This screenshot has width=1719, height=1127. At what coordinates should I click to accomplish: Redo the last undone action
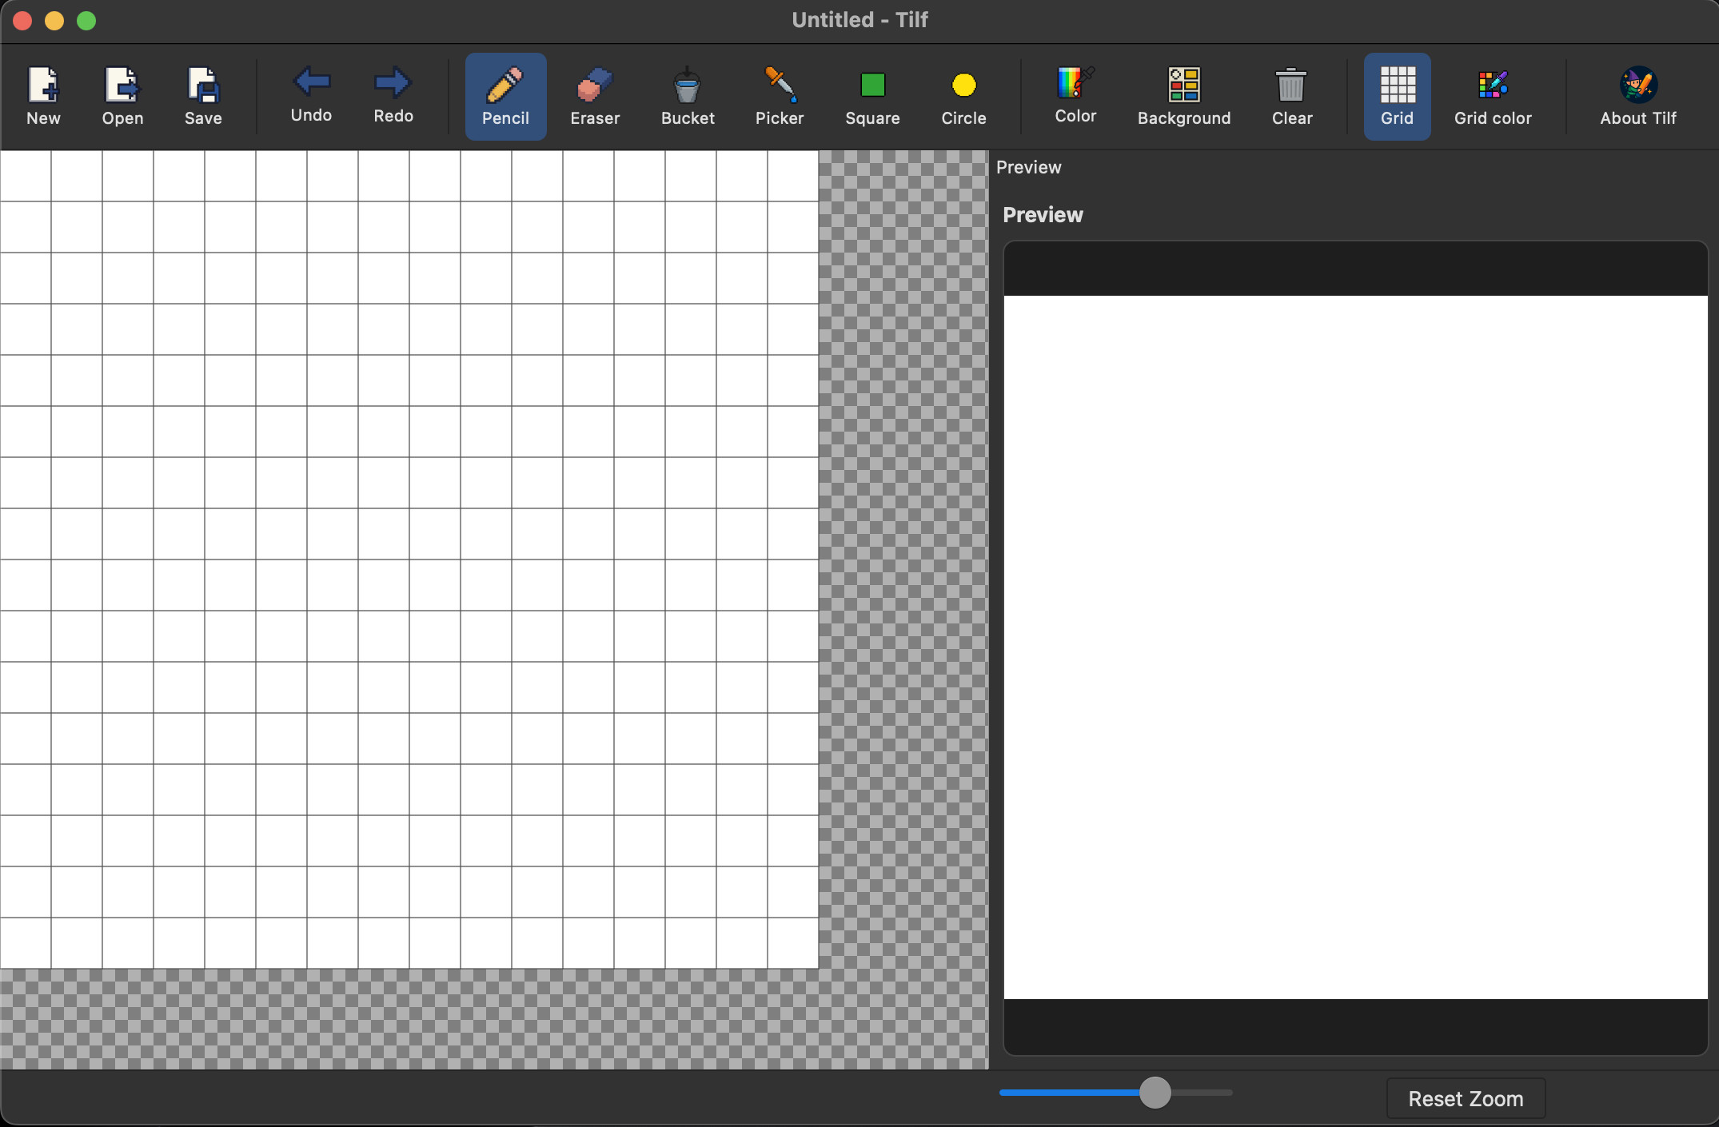coord(393,94)
